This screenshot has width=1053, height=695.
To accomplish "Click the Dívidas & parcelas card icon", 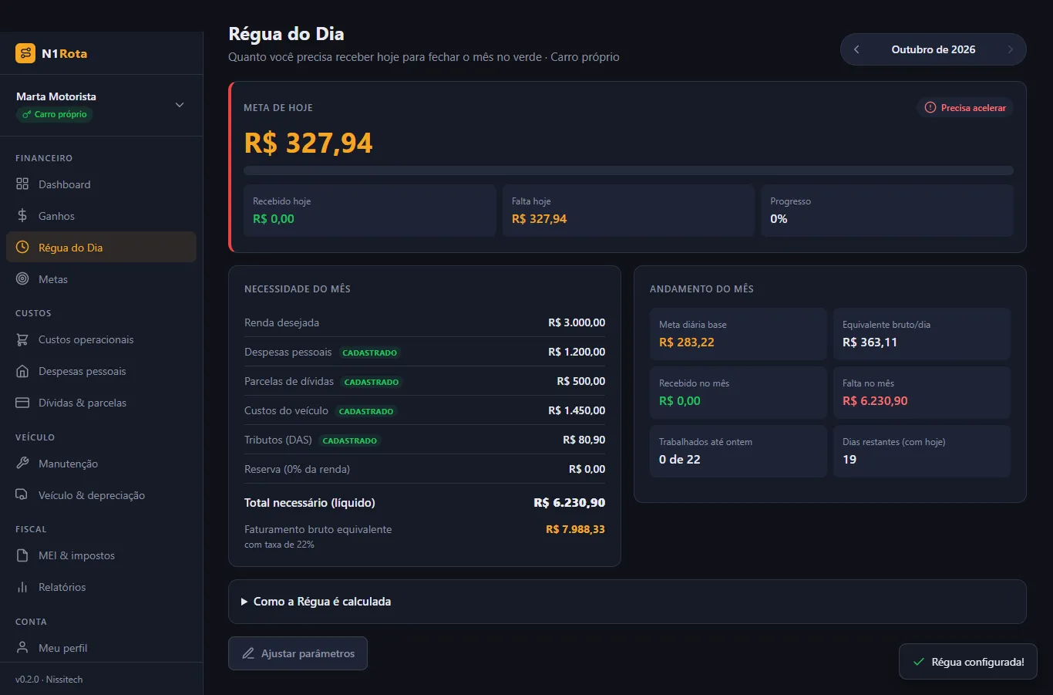I will (22, 403).
